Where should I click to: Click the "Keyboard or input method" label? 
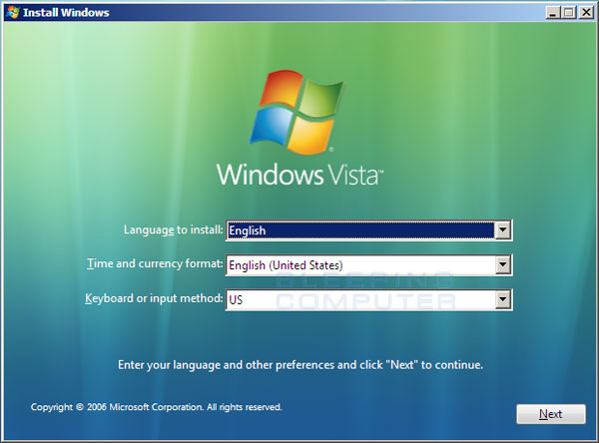click(x=154, y=297)
